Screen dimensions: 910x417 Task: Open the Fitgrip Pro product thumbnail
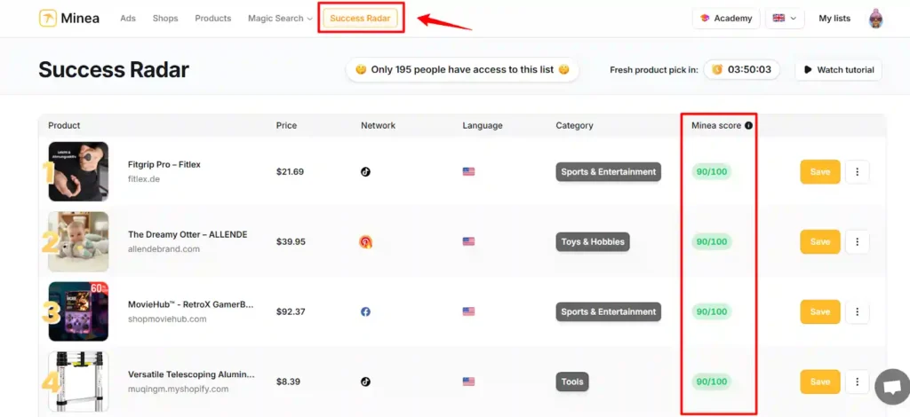78,171
